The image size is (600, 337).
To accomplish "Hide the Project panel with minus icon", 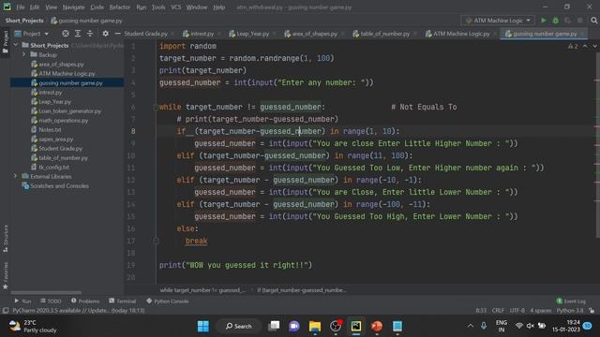I will [117, 34].
